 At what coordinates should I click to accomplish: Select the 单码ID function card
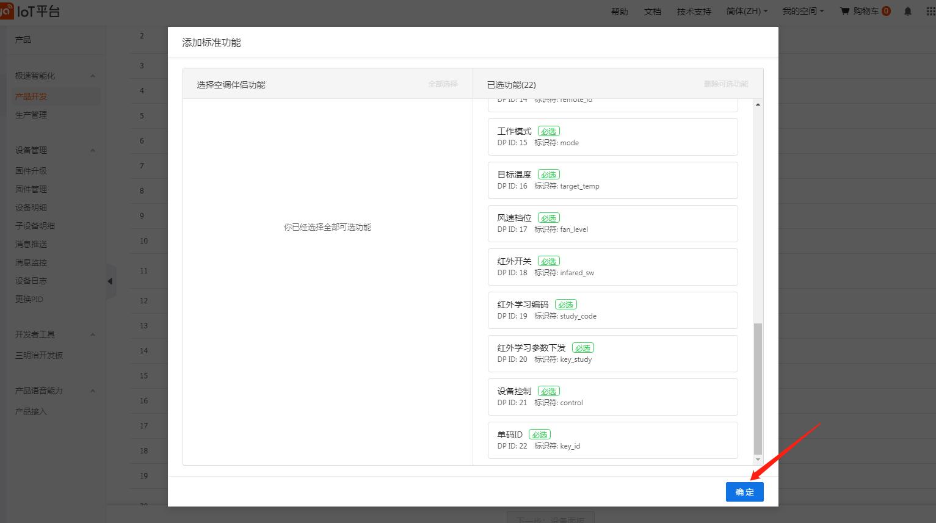[x=612, y=440]
